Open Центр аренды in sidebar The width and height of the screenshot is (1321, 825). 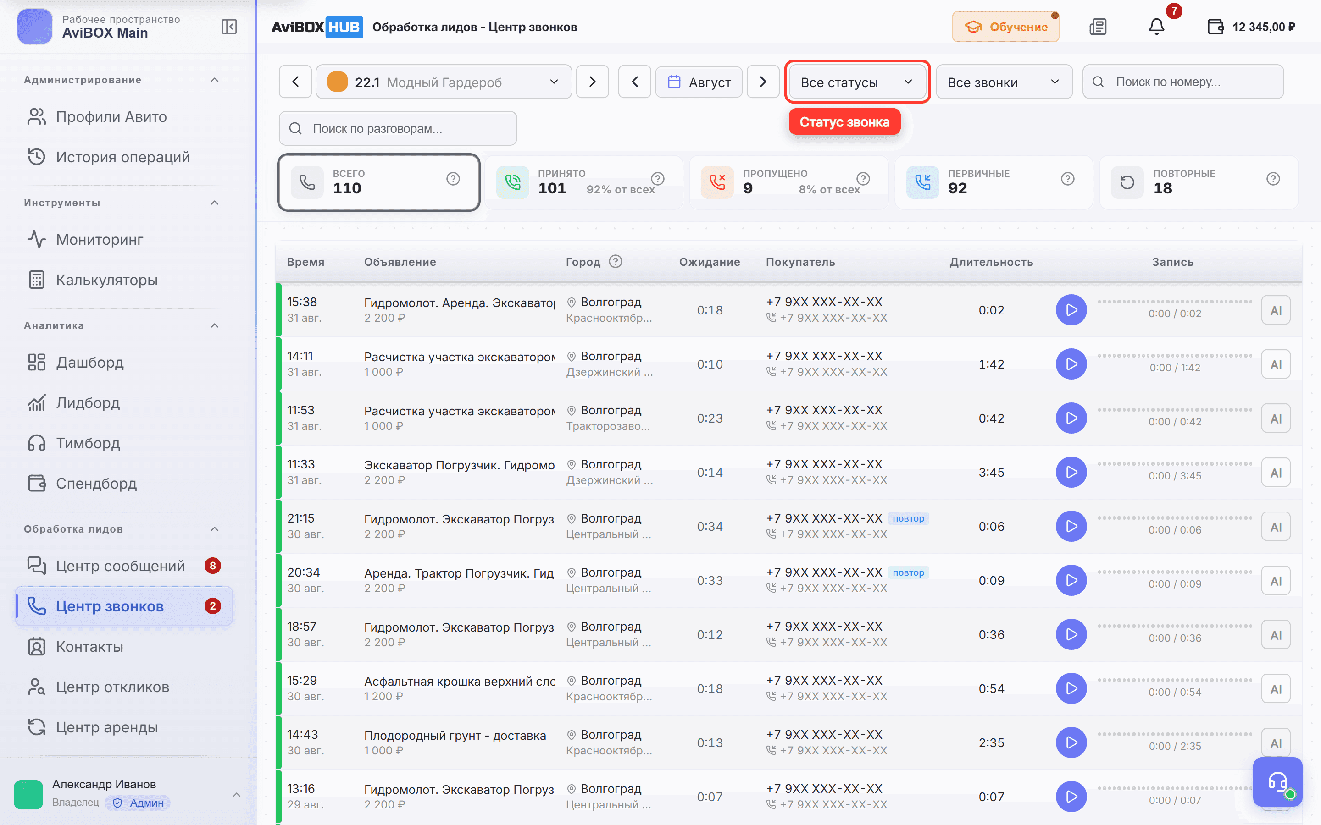[x=124, y=727]
